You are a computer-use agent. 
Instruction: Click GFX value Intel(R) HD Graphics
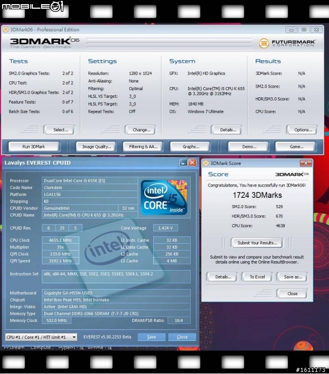click(x=206, y=74)
